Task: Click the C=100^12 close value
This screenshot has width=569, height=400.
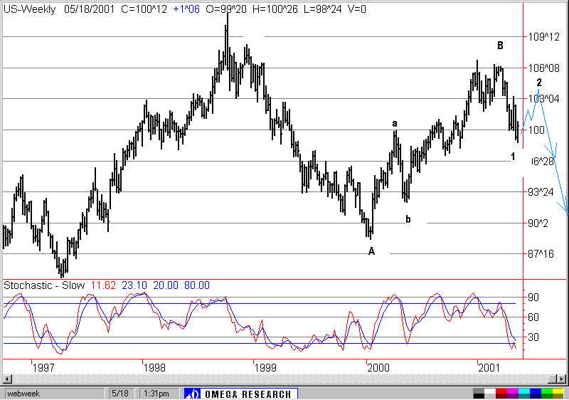Action: pyautogui.click(x=144, y=9)
